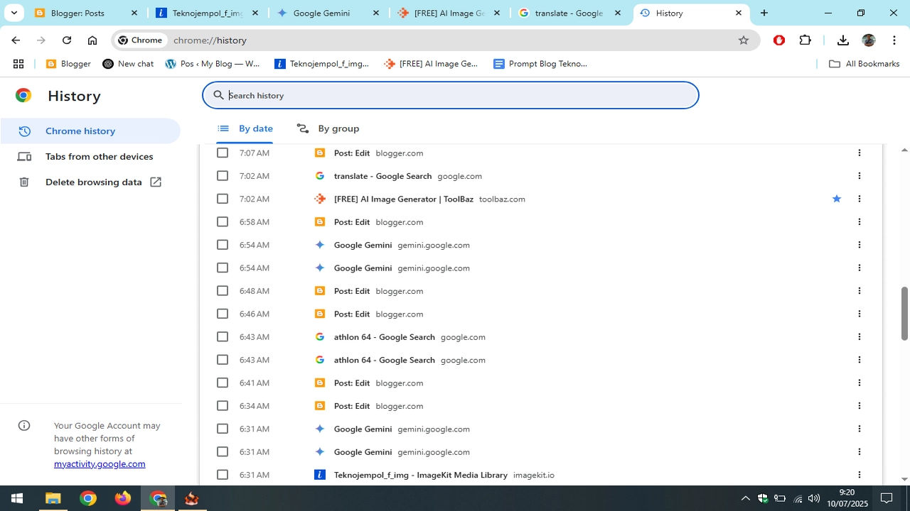Viewport: 910px width, 511px height.
Task: Close the Blogger: Posts tab
Action: [134, 13]
